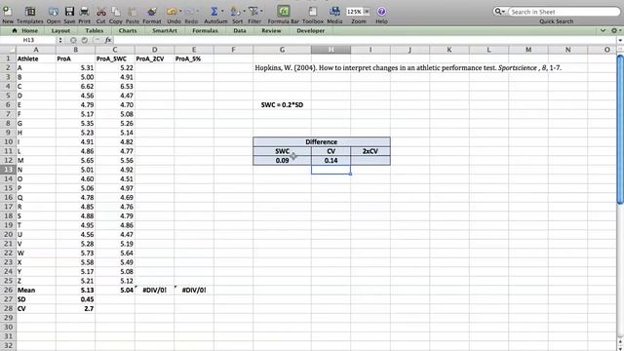The image size is (624, 351).
Task: Collapse the ribbon with chevron
Action: click(x=603, y=30)
